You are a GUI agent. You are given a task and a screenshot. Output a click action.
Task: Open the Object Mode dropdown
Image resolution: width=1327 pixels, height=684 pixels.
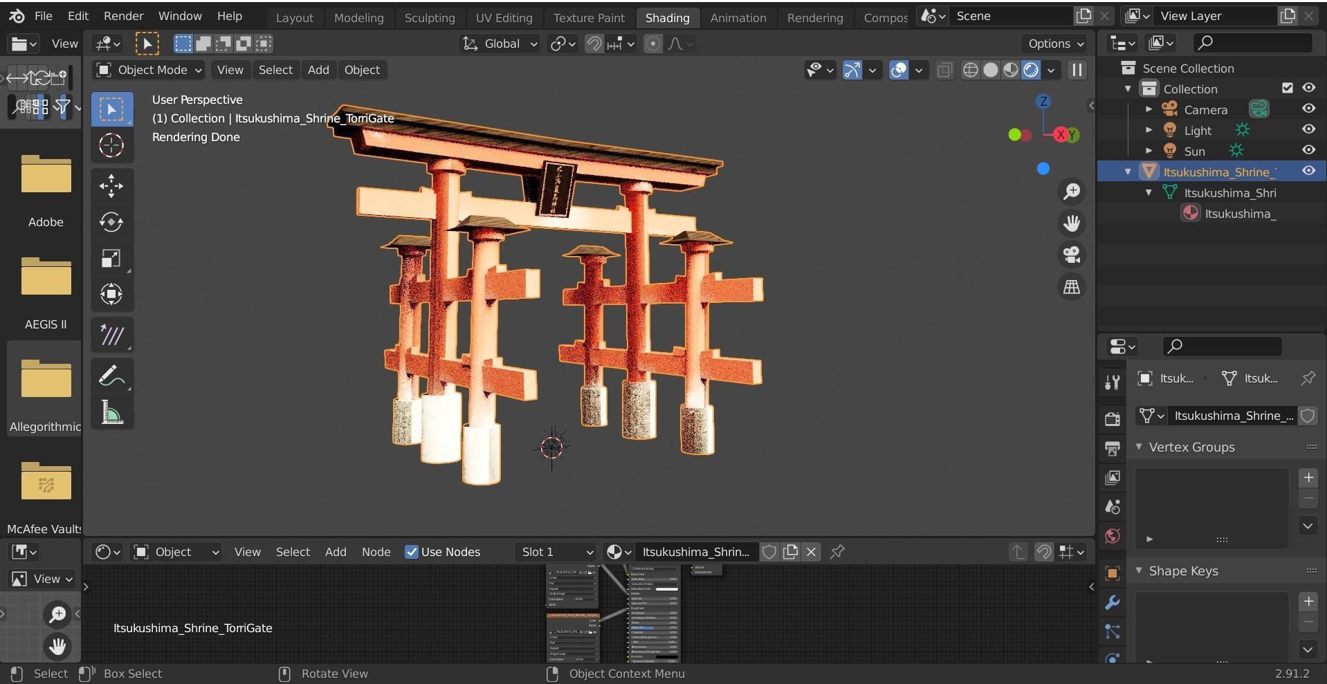tap(148, 70)
